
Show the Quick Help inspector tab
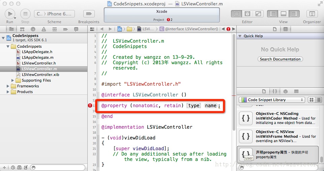[286, 29]
